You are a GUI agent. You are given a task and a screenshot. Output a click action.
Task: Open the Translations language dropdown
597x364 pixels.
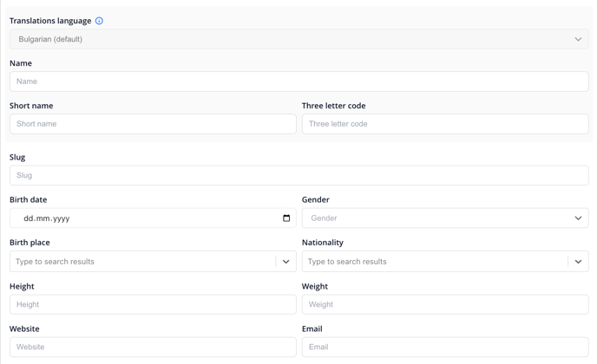tap(298, 39)
